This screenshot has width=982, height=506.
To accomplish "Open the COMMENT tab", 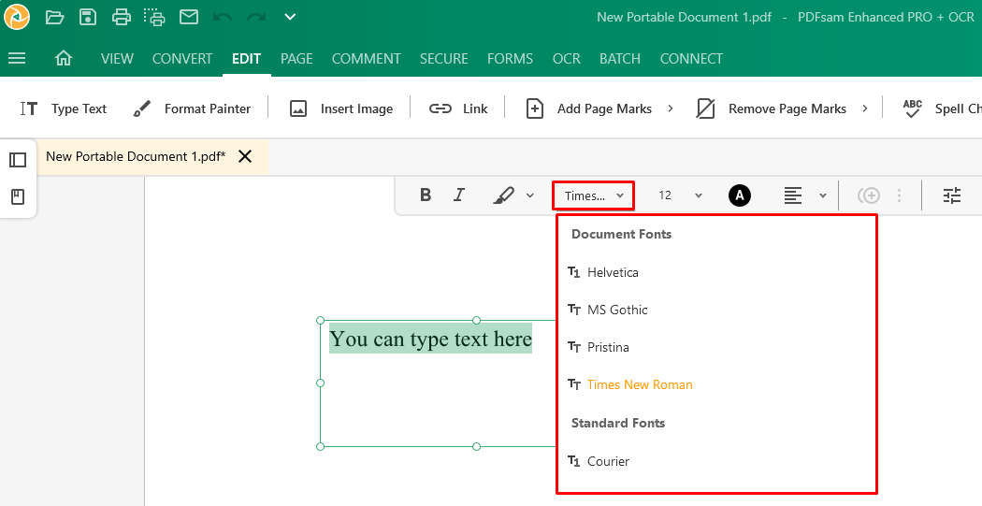I will click(367, 59).
